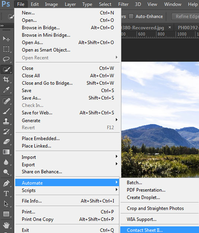Viewport: 199px width, 233px height.
Task: Open the Scripts submenu
Action: coord(67,190)
